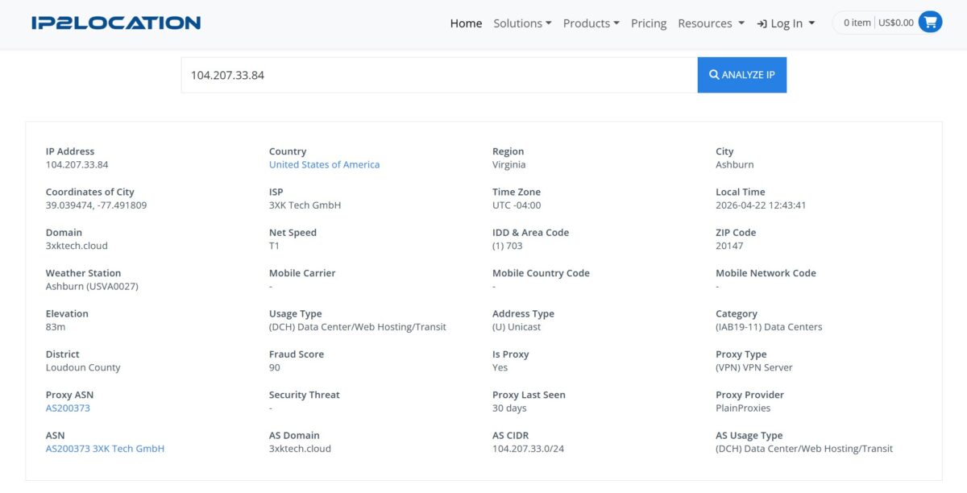967x493 pixels.
Task: Select the Region value Virginia
Action: click(x=508, y=164)
